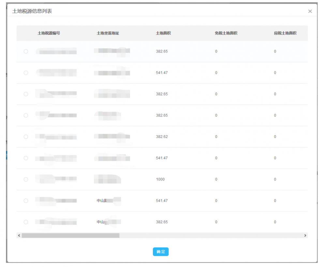
Task: Select radio button for the 382.62 area row
Action: 26,137
